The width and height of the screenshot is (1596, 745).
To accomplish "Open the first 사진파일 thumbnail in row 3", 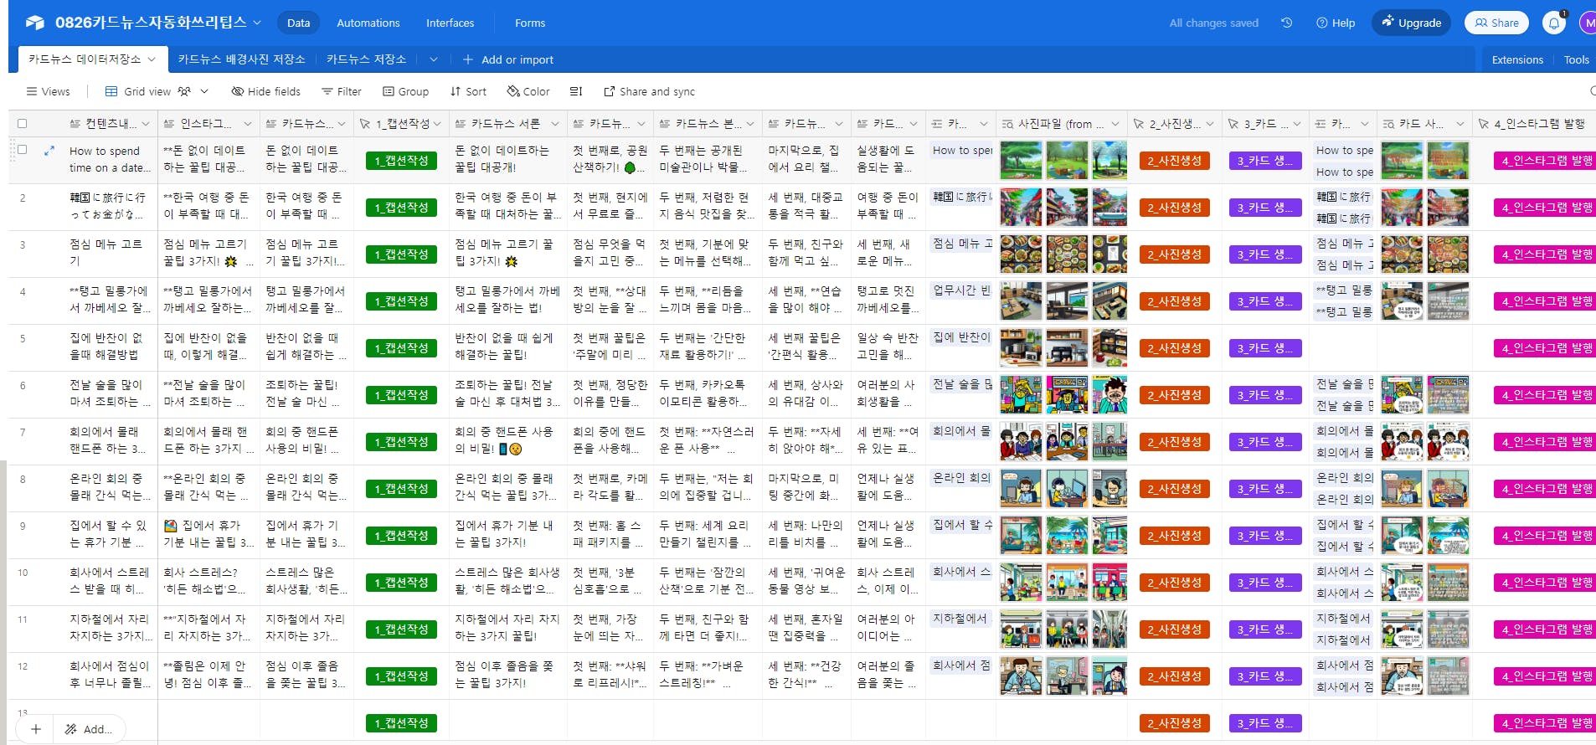I will [1022, 254].
